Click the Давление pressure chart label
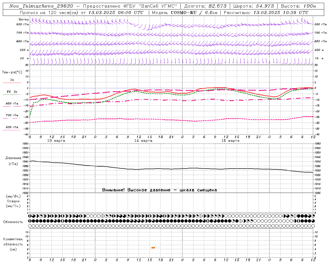The width and height of the screenshot is (328, 262). [x=13, y=158]
